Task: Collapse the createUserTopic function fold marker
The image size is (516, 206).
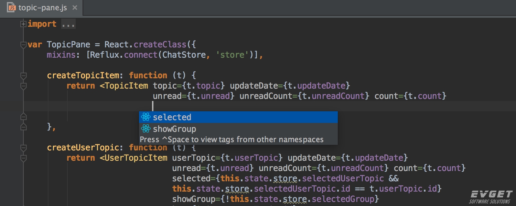Action: tap(23, 148)
